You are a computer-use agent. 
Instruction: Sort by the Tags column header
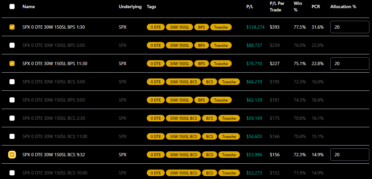(x=151, y=7)
